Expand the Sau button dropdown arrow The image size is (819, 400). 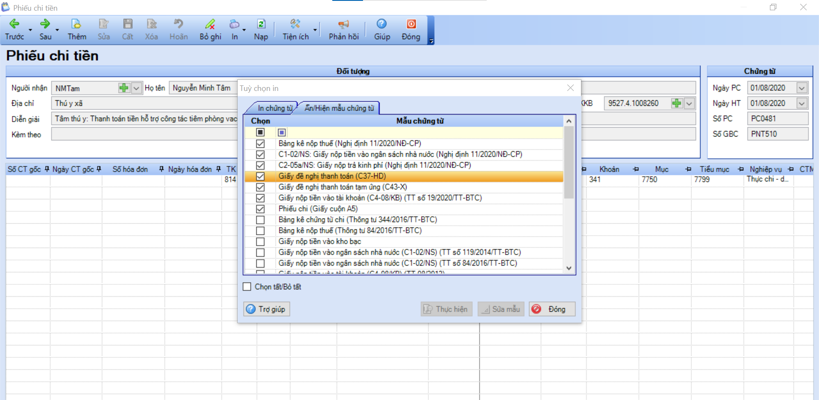pos(57,30)
